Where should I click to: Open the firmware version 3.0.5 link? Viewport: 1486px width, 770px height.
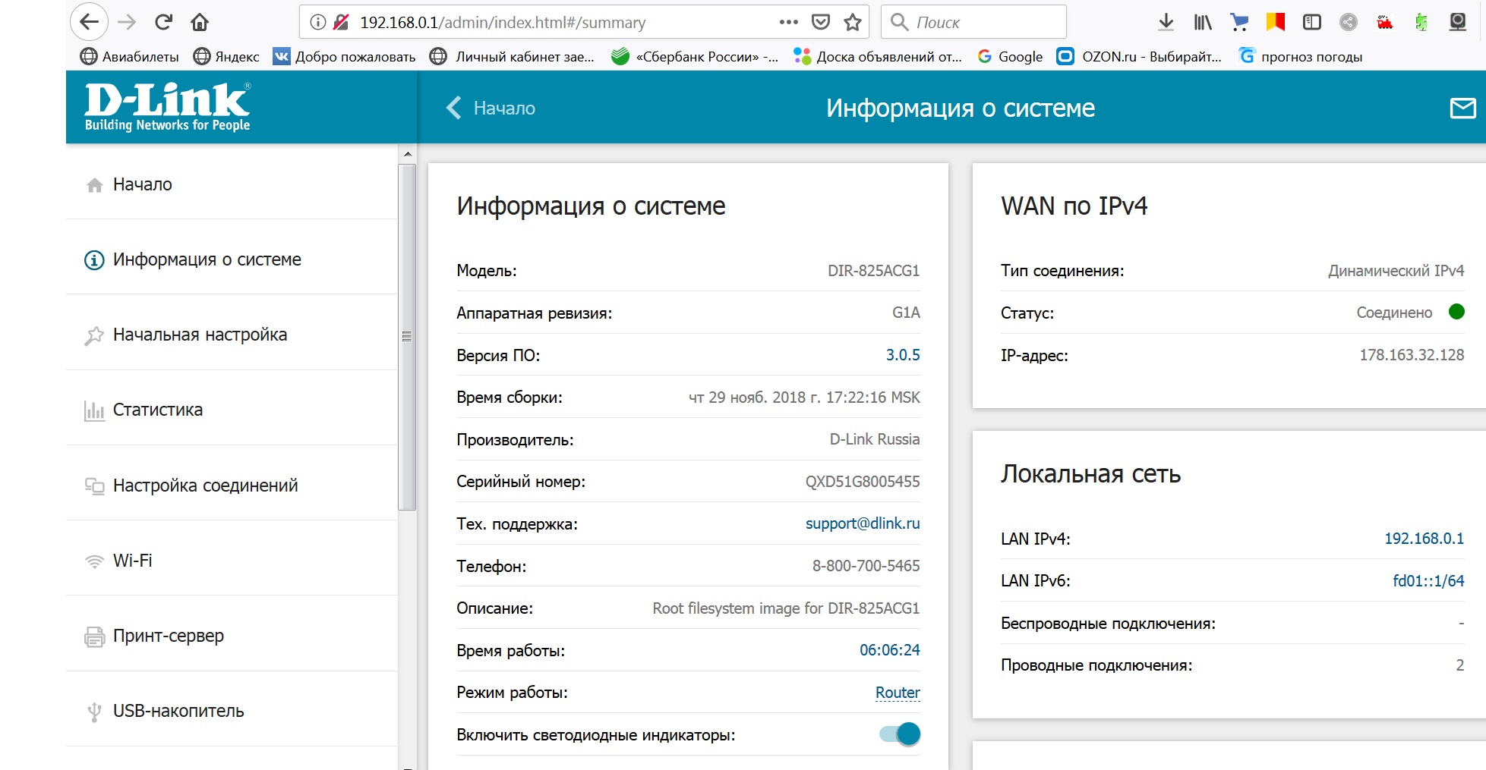[902, 355]
